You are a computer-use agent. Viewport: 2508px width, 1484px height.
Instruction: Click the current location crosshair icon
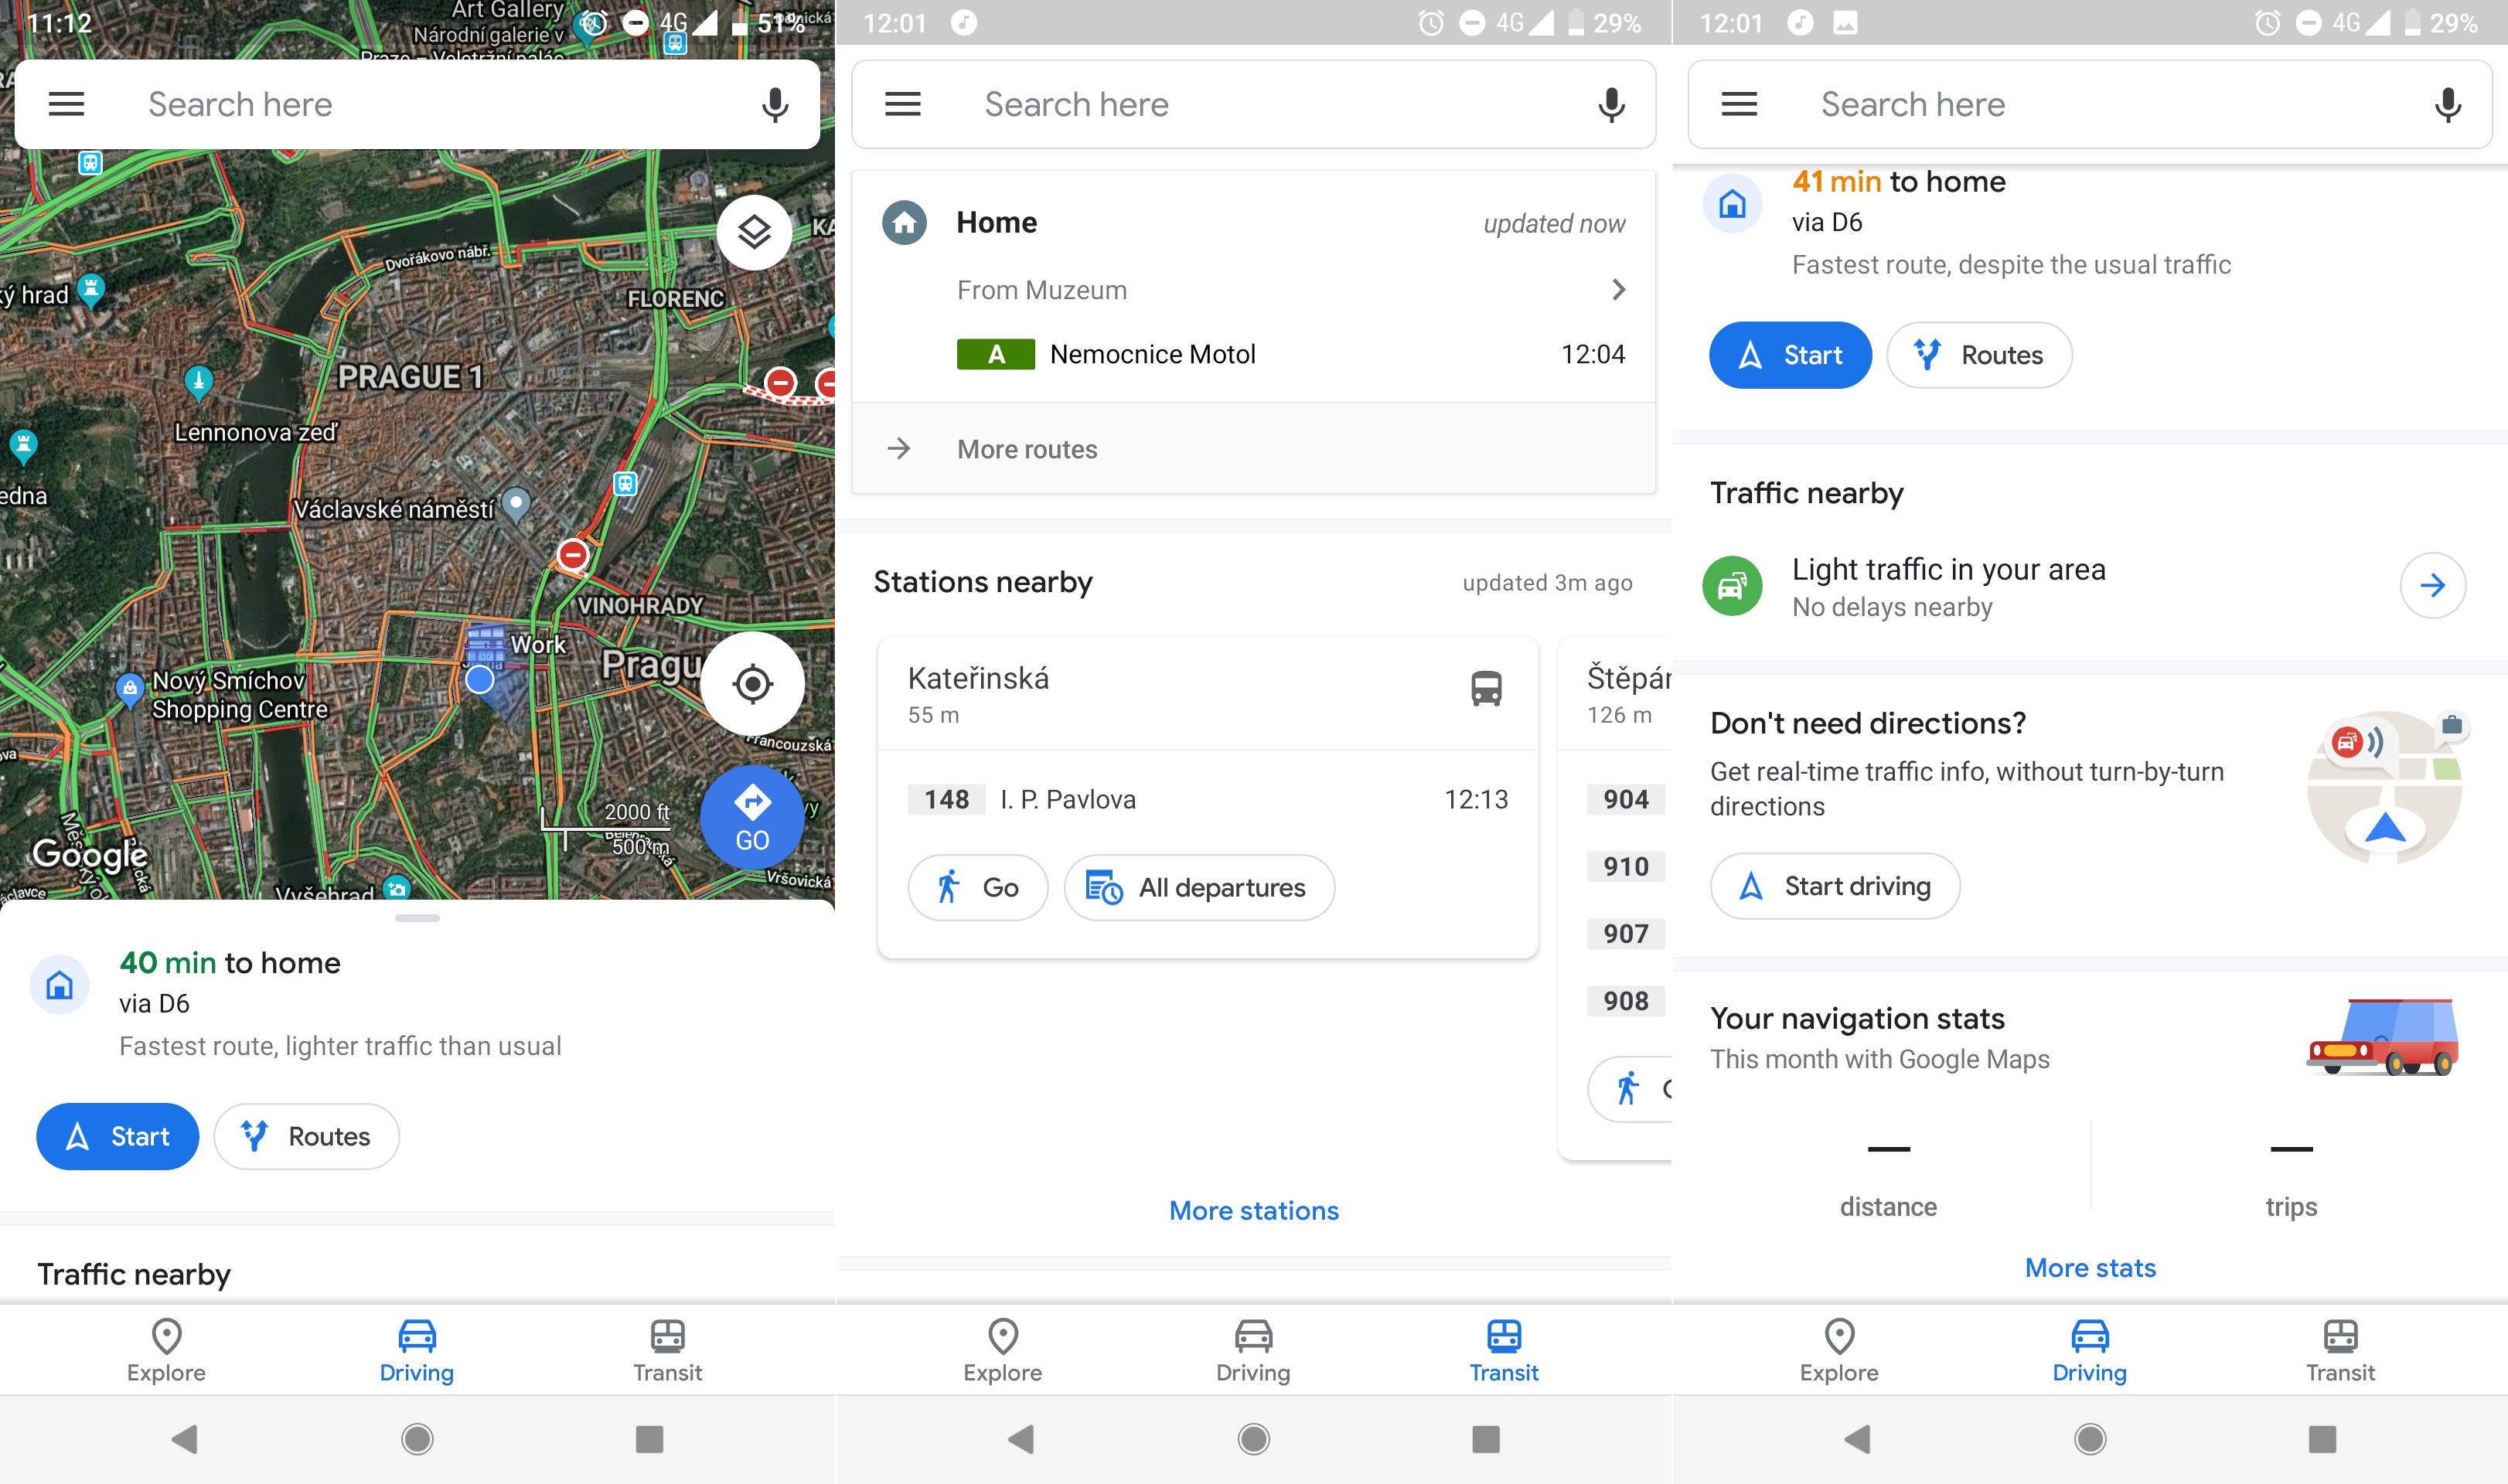click(x=754, y=684)
